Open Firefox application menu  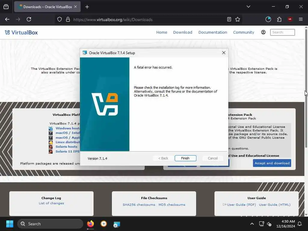(300, 19)
